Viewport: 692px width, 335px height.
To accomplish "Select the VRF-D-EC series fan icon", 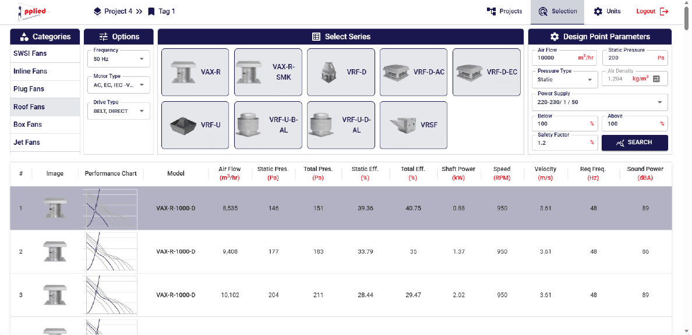I will click(469, 72).
